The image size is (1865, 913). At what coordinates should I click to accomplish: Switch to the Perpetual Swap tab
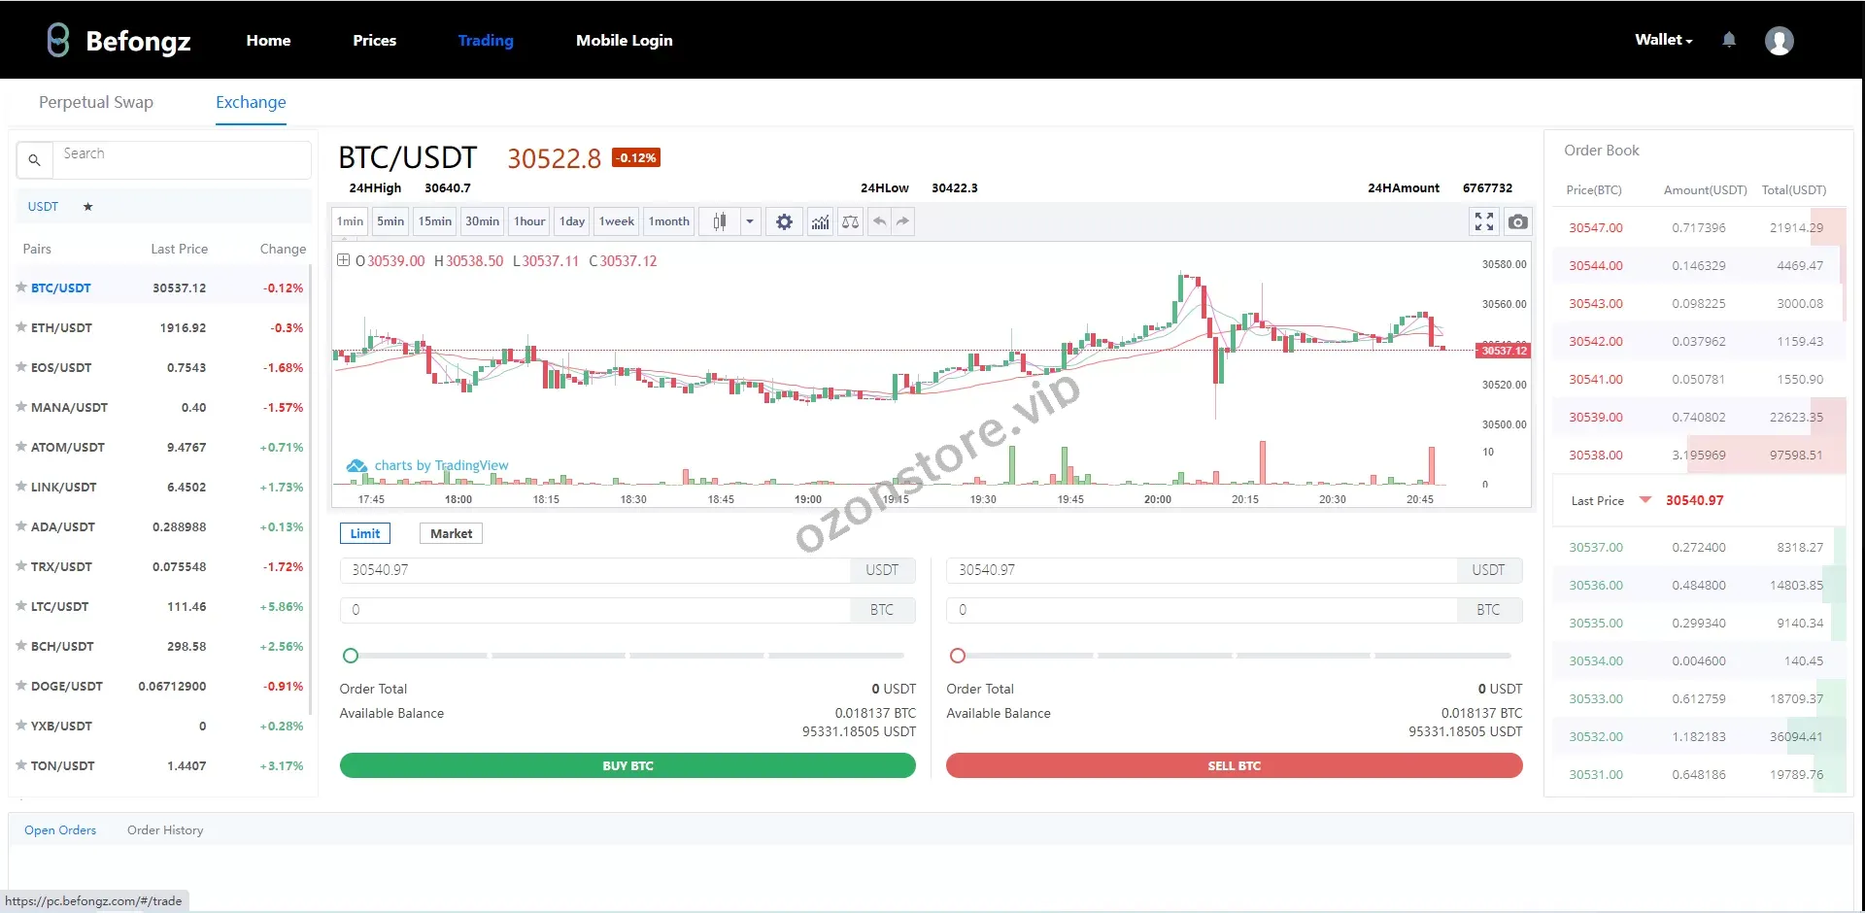(96, 103)
